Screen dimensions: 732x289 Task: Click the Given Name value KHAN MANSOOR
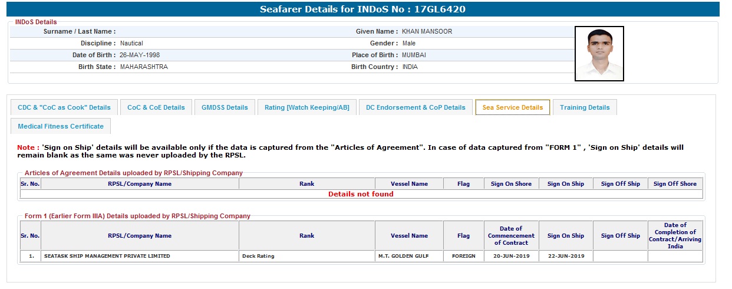click(x=427, y=31)
